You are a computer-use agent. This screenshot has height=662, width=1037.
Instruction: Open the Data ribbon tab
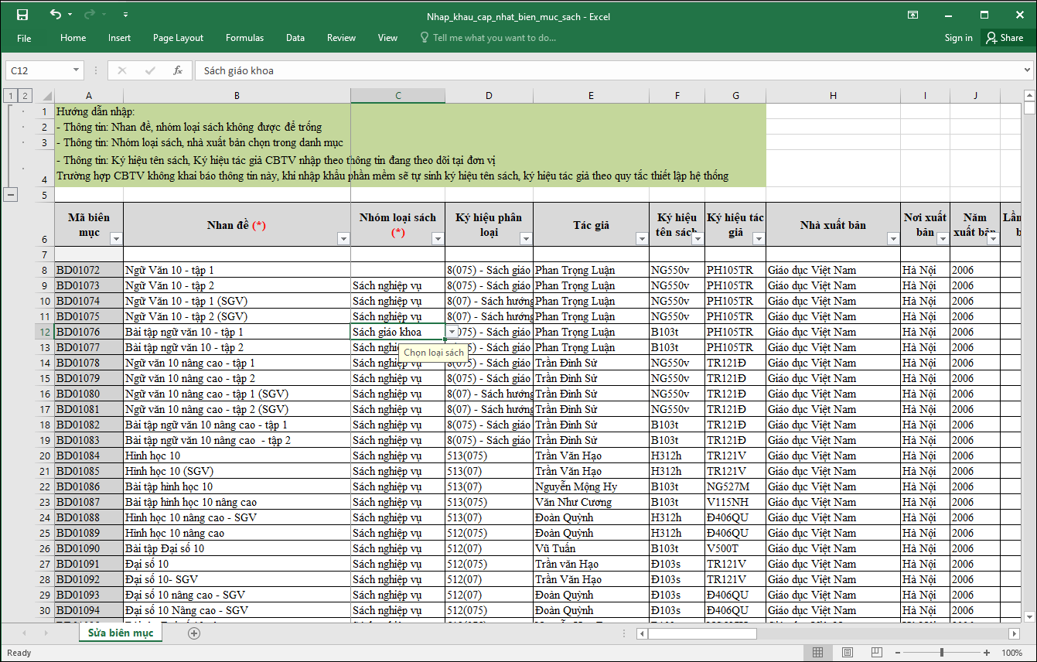pos(295,38)
